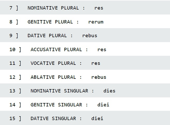Click the GENITIVE PLURAL label text

[x=50, y=22]
